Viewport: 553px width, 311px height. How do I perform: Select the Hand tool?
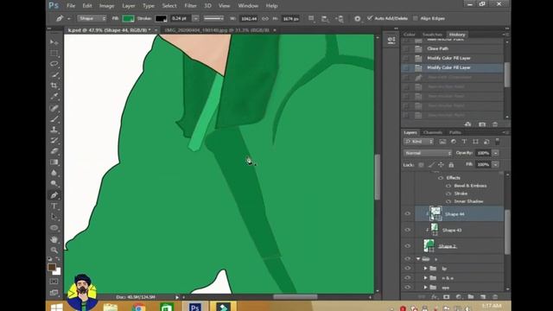pyautogui.click(x=54, y=239)
